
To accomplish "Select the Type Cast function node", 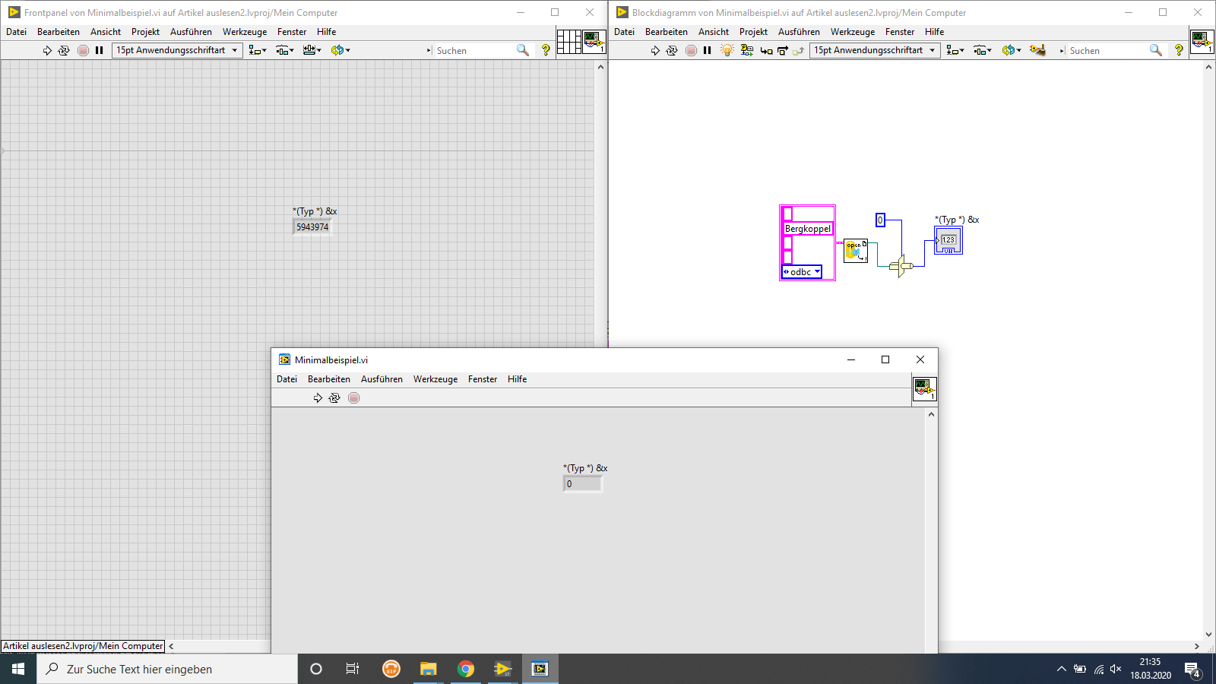I will (x=901, y=266).
